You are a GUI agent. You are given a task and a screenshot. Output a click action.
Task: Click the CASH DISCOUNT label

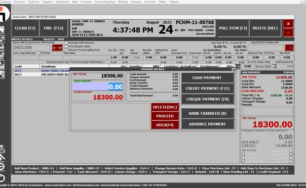253,91
